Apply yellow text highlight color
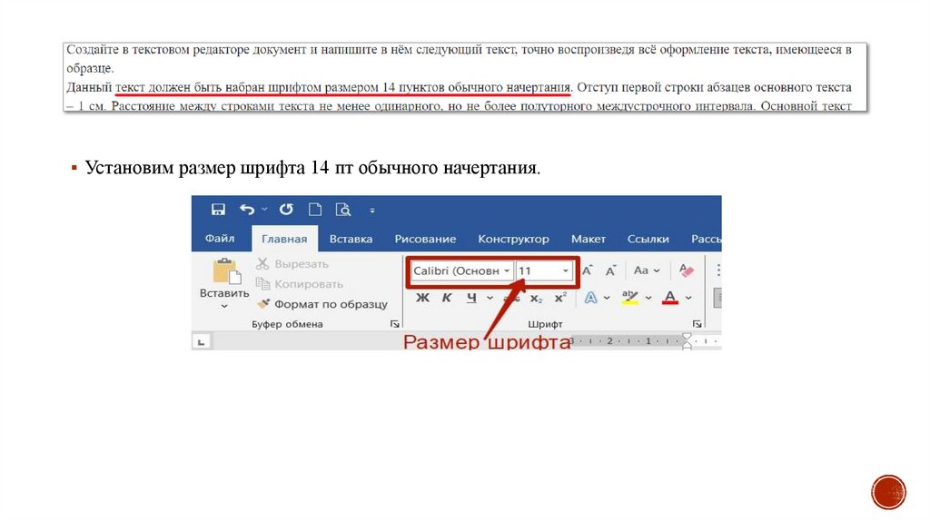The width and height of the screenshot is (930, 521). tap(630, 298)
